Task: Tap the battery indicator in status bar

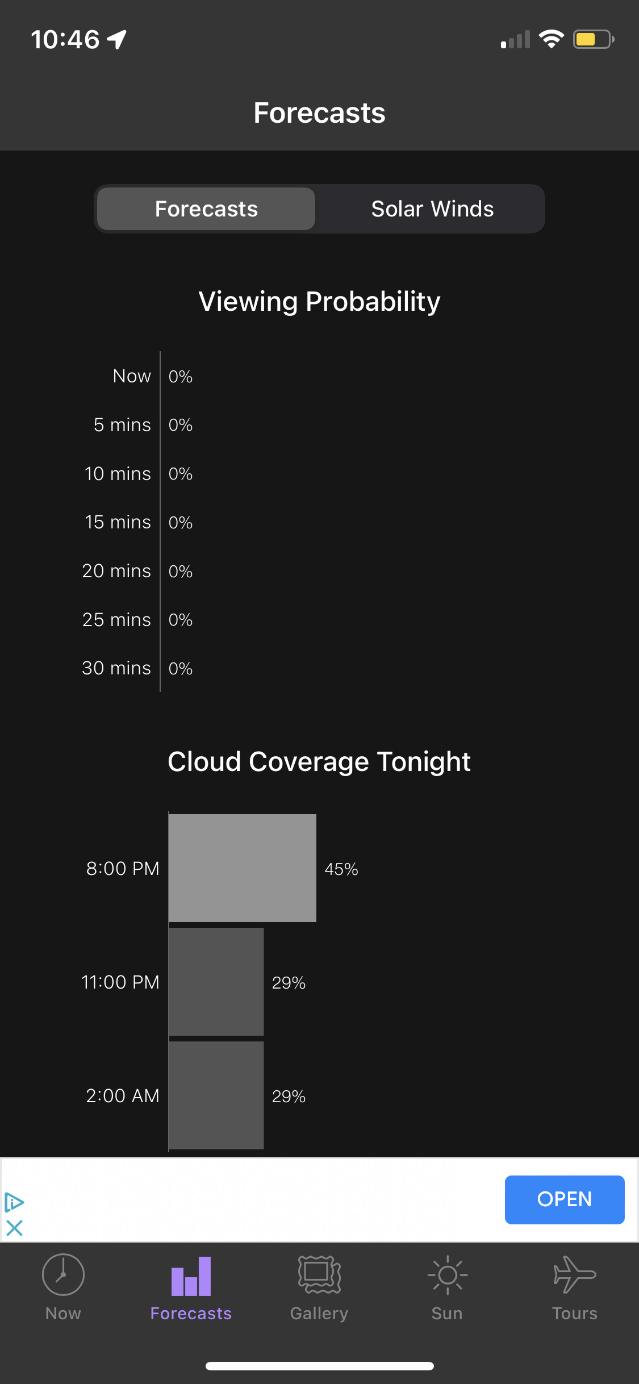Action: pyautogui.click(x=593, y=40)
